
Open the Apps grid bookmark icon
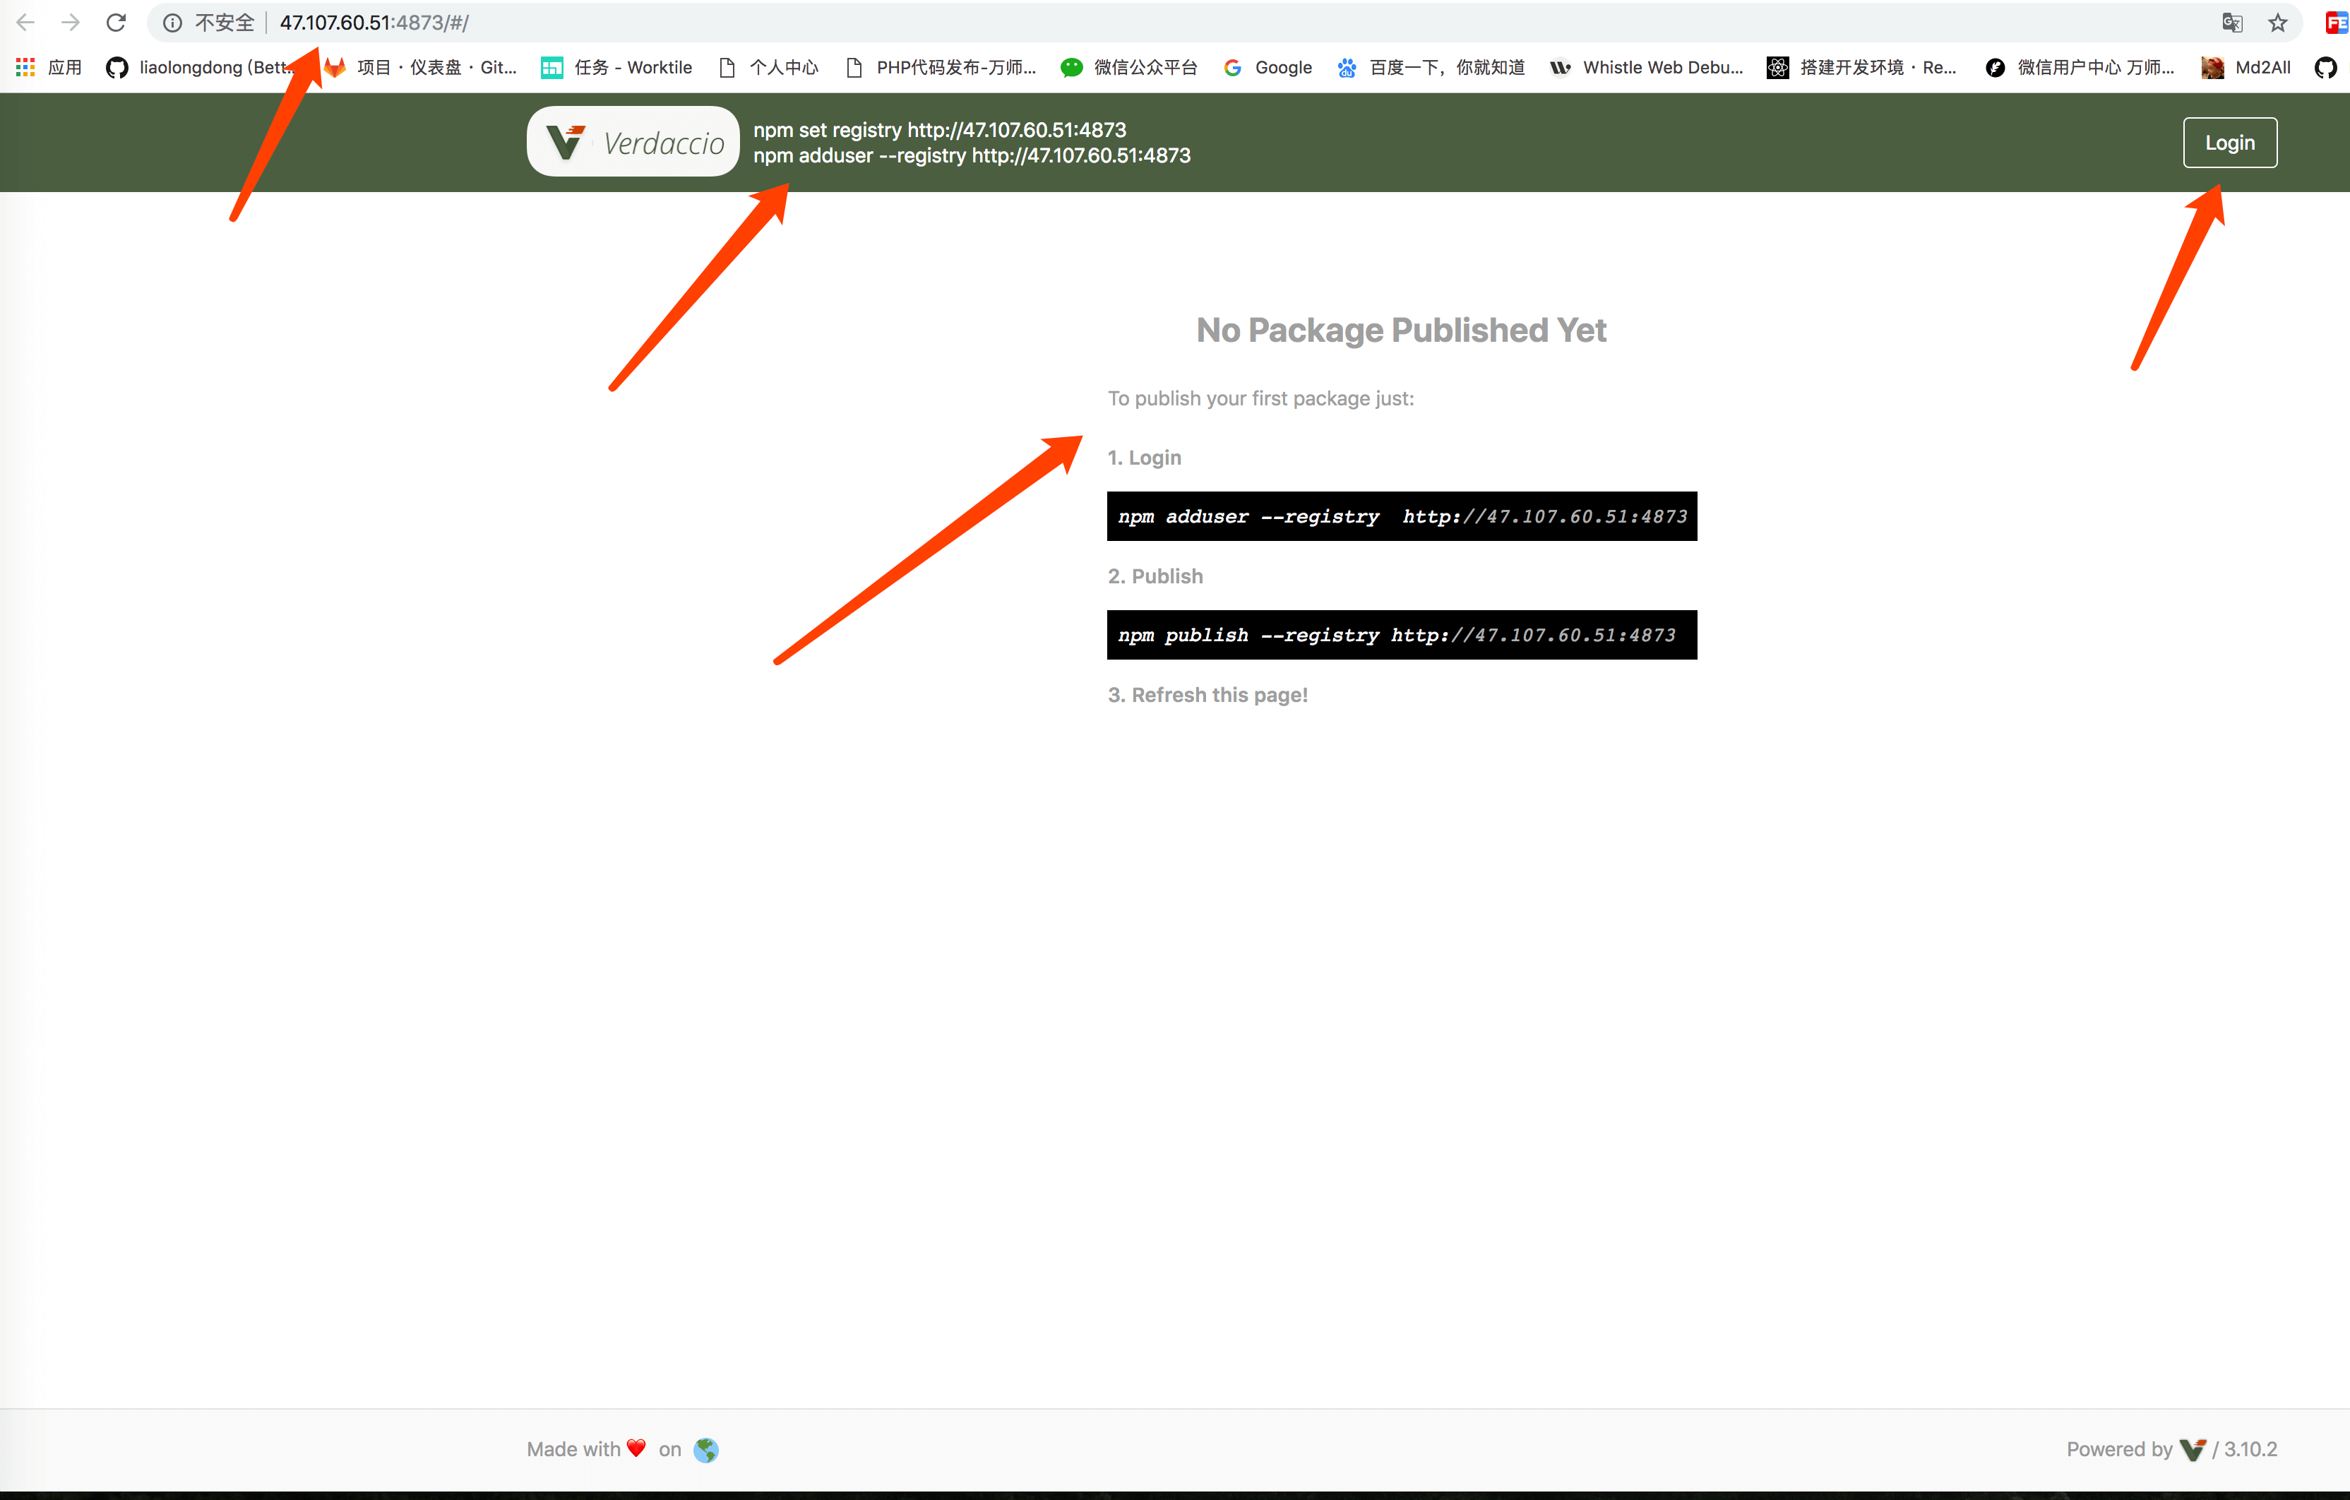(x=25, y=67)
